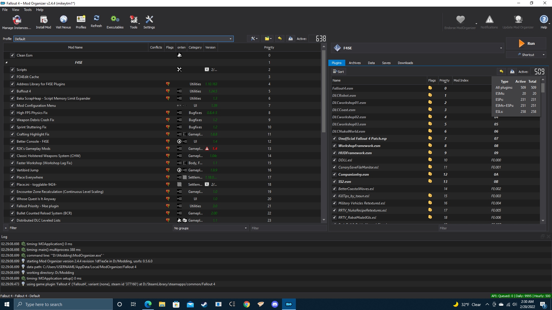Click the plugin list Filter field
552x310 pixels.
pos(492,228)
